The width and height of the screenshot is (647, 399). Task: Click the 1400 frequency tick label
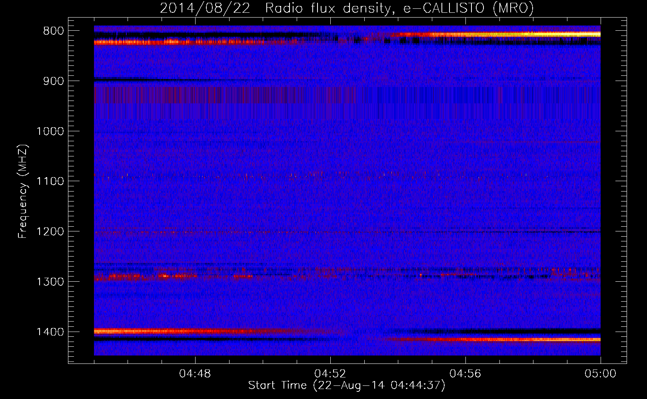pos(50,332)
